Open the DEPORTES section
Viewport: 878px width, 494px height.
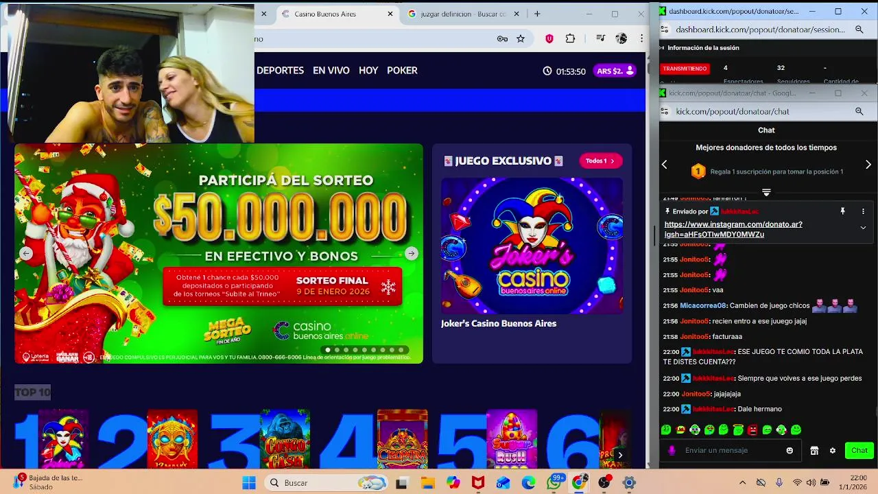280,71
